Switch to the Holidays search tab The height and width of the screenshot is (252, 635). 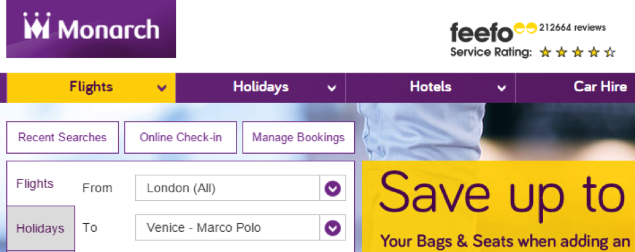[40, 228]
